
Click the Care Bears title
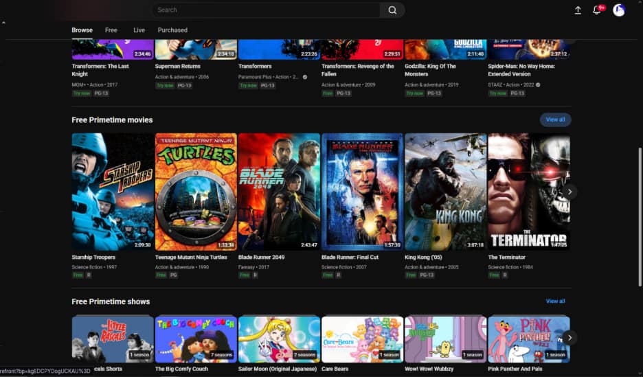coord(335,369)
